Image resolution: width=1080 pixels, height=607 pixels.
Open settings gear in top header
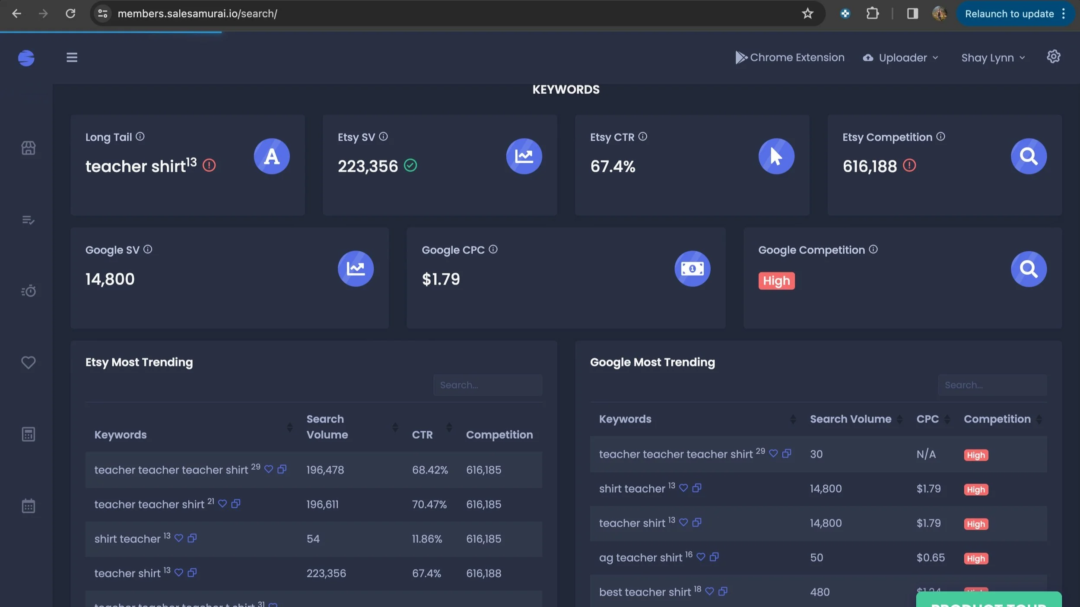click(1053, 57)
